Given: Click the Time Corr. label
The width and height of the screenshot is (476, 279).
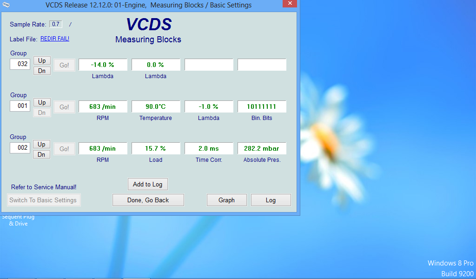Looking at the screenshot, I should (209, 159).
